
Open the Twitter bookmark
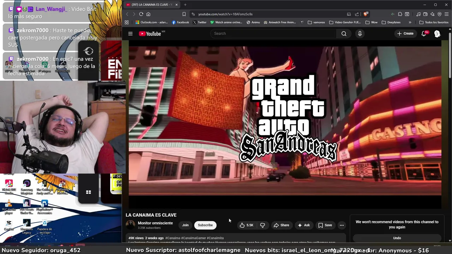tap(200, 22)
